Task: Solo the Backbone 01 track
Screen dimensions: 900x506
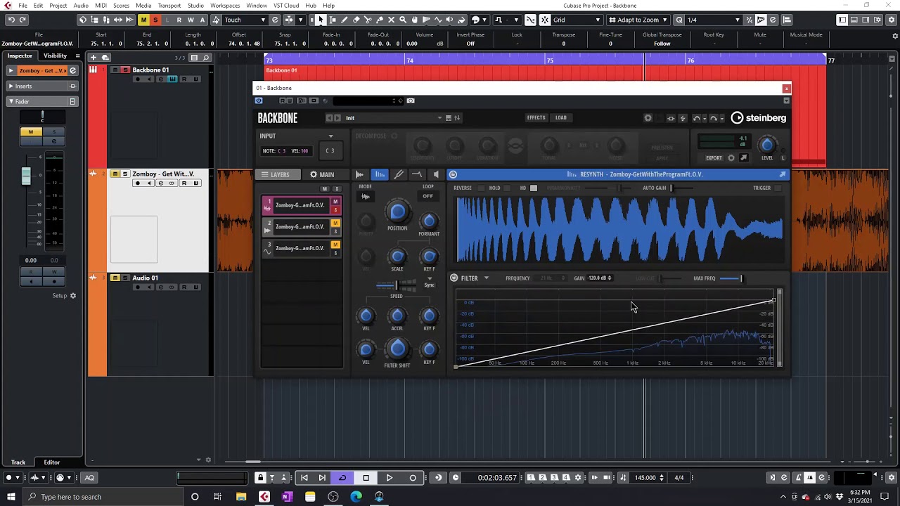Action: (x=125, y=70)
